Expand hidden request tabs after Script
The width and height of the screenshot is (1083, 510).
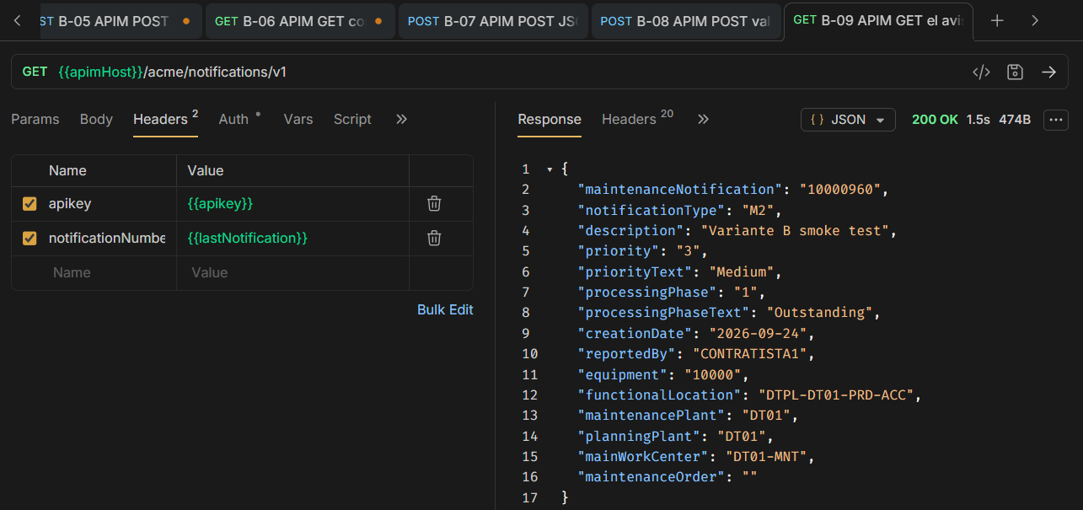[401, 119]
